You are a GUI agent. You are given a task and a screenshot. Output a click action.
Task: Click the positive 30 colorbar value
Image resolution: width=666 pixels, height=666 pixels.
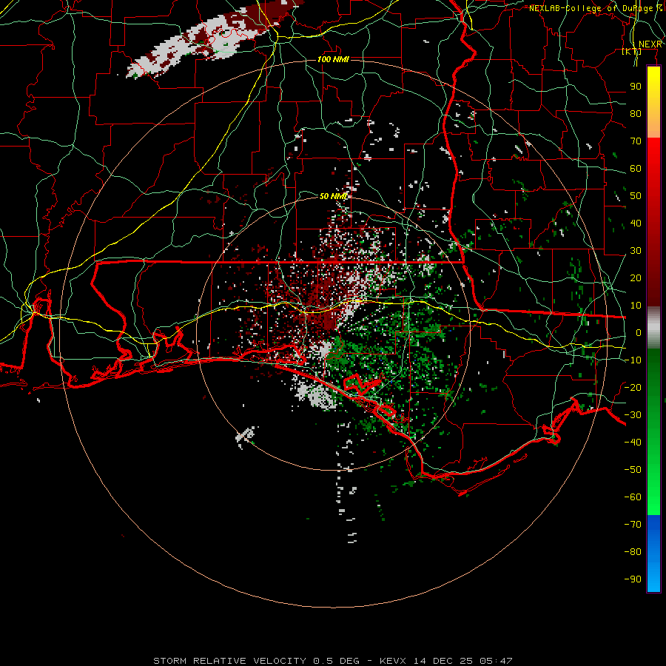point(636,251)
